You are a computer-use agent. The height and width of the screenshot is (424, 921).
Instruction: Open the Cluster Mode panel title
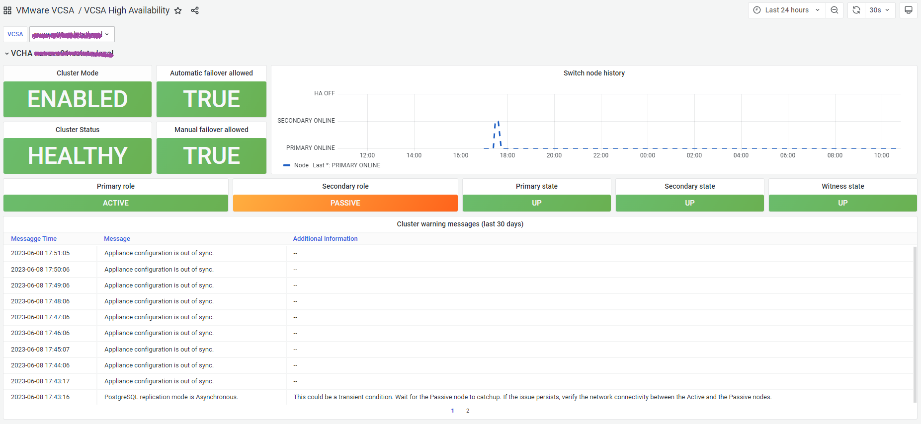pyautogui.click(x=78, y=73)
